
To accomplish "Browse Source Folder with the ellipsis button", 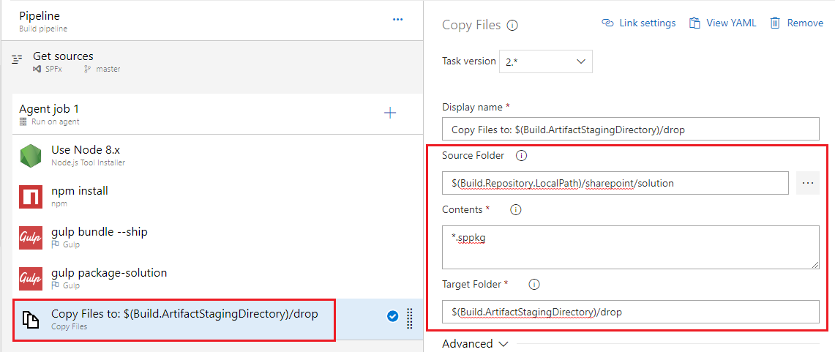I will click(807, 183).
